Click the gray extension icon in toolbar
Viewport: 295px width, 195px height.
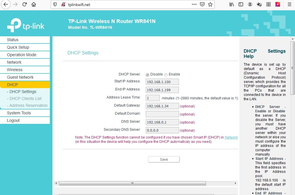pos(268,4)
